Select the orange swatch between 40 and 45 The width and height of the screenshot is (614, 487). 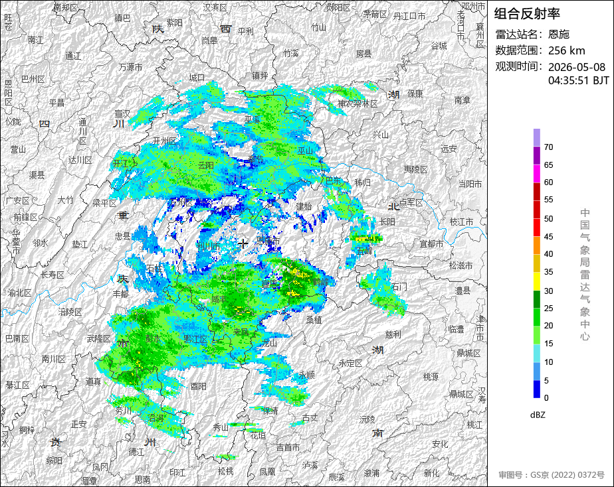point(536,245)
